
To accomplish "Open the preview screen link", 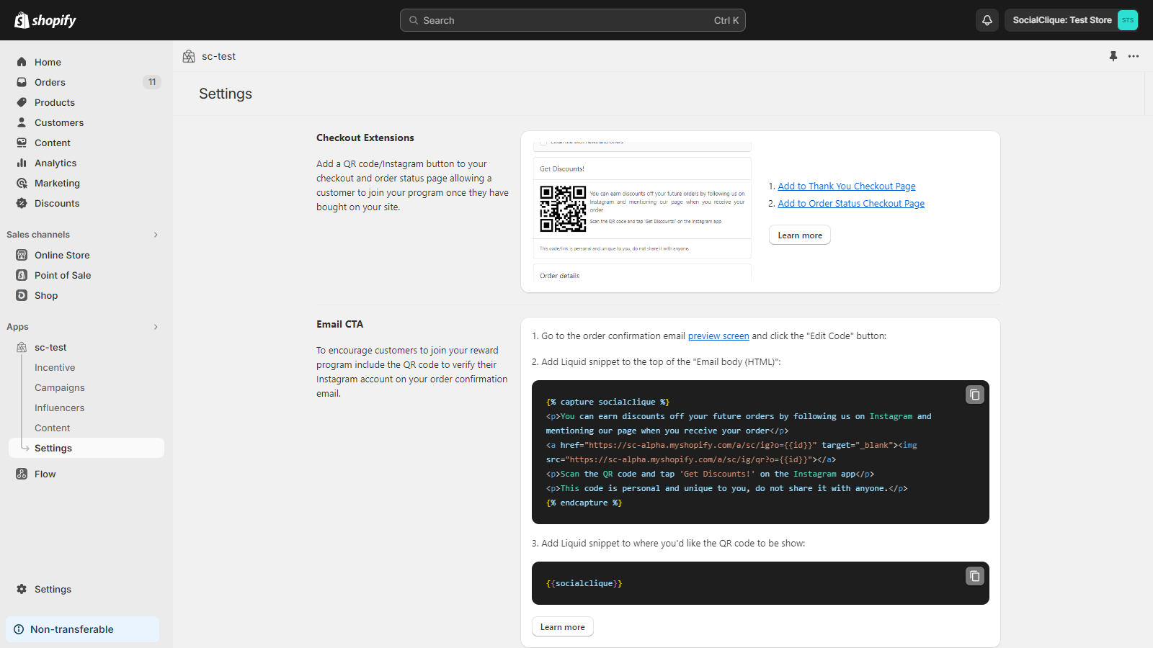I will coord(718,336).
